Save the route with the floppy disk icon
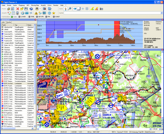Viewport: 164px width, 134px height. (26, 9)
